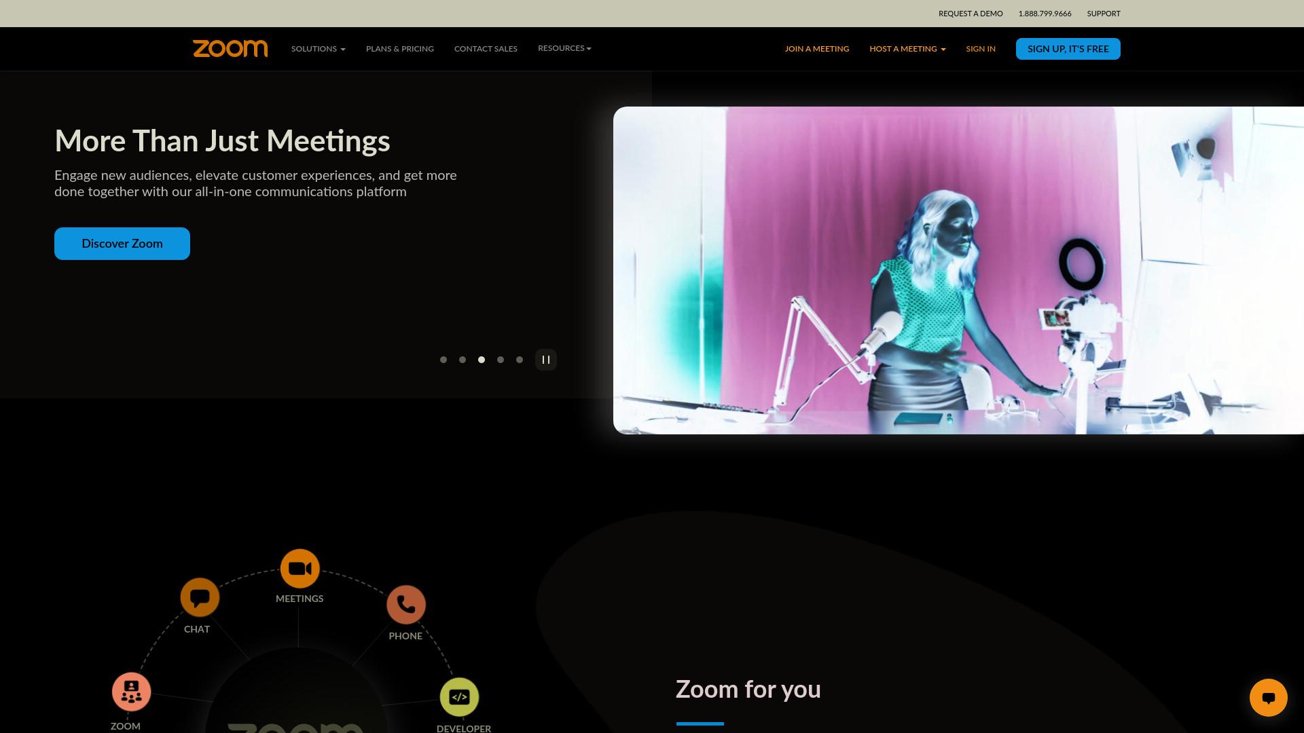Screen dimensions: 1304x733
Task: Click the Sign In link
Action: pyautogui.click(x=981, y=49)
